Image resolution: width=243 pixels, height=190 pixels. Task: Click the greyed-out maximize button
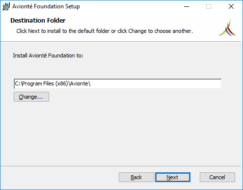(209, 6)
